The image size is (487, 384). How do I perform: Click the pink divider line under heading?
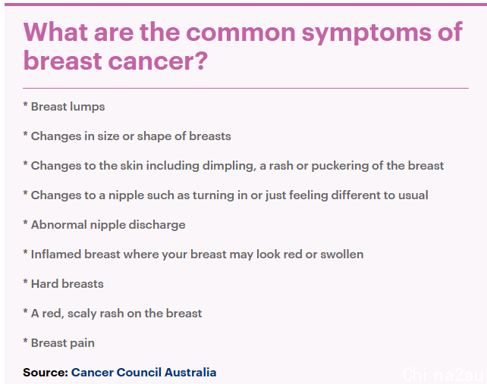point(246,88)
